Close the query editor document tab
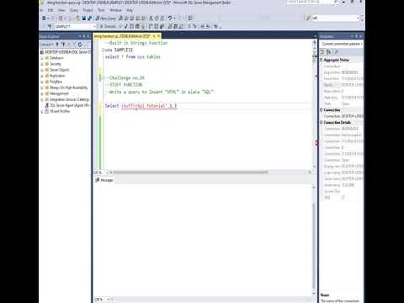The height and width of the screenshot is (303, 404). [158, 36]
